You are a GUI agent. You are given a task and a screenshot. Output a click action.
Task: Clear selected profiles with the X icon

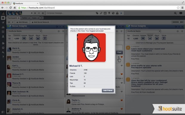[35, 13]
